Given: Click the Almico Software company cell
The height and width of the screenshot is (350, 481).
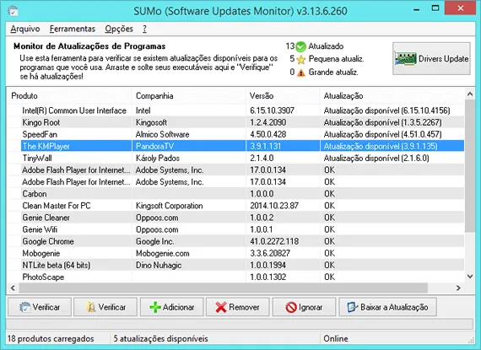Looking at the screenshot, I should [x=189, y=134].
